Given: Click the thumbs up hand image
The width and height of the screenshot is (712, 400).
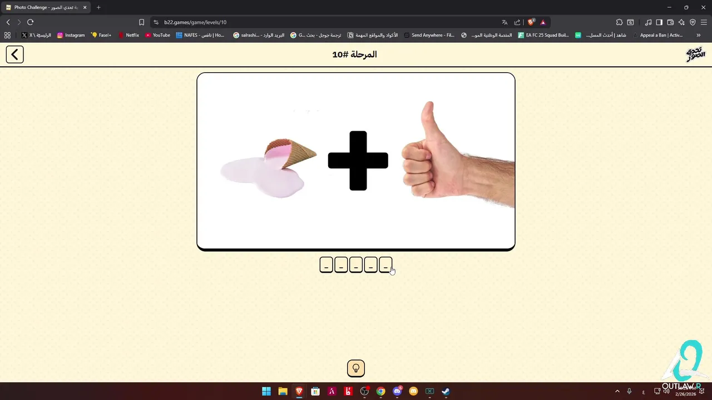Looking at the screenshot, I should click(x=458, y=155).
